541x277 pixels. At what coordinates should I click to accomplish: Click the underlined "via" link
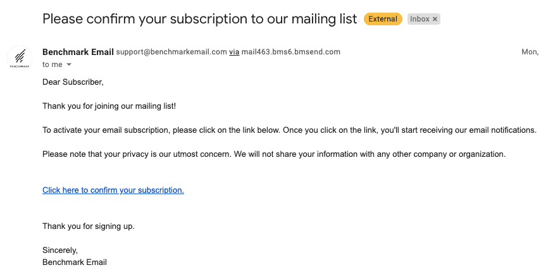234,52
